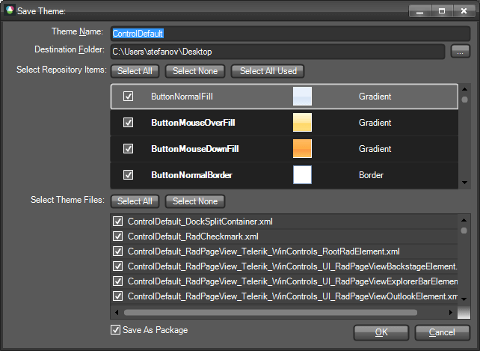Click the Destination Folder path field
Viewport: 480px width, 351px height.
277,52
